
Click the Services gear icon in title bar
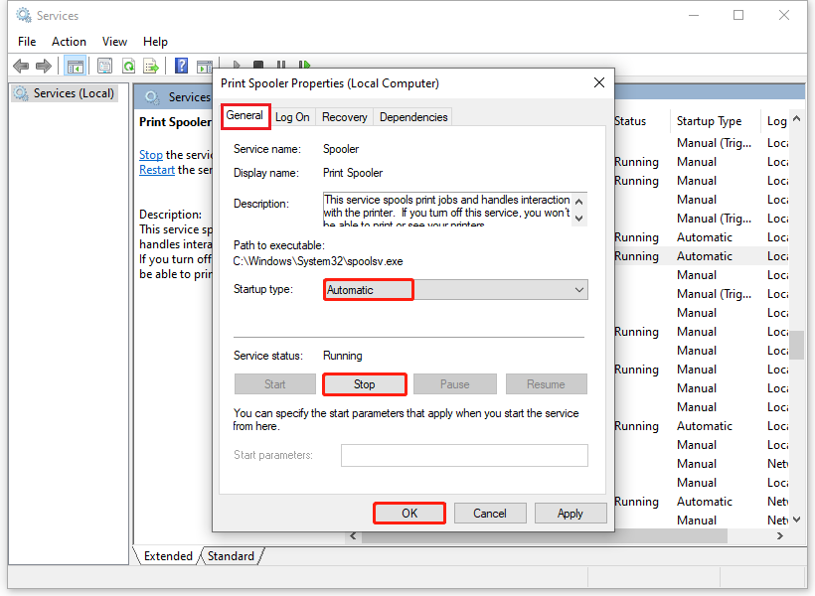tap(24, 15)
